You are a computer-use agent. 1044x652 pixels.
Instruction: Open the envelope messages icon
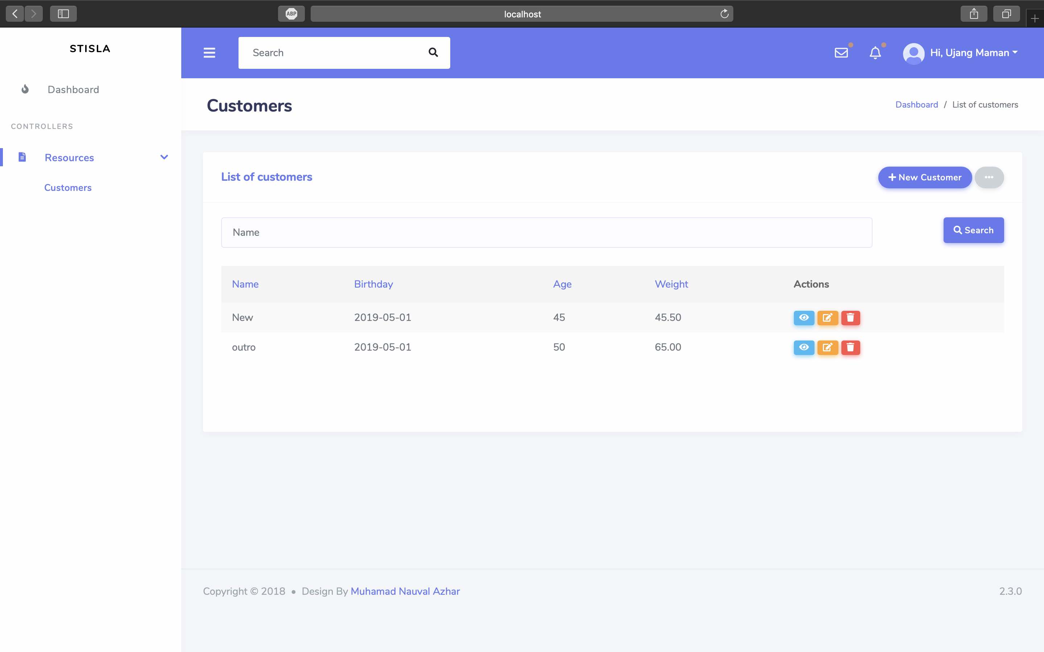click(841, 53)
